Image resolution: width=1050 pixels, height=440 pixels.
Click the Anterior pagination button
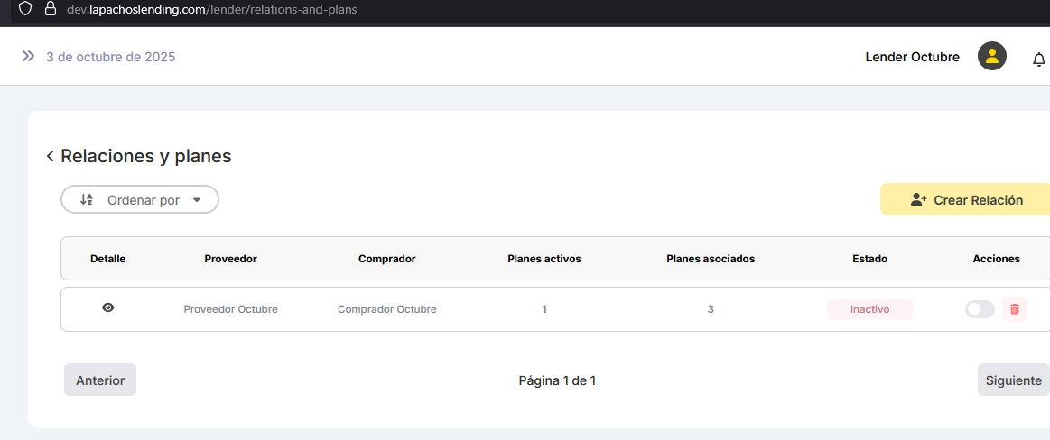(x=100, y=380)
